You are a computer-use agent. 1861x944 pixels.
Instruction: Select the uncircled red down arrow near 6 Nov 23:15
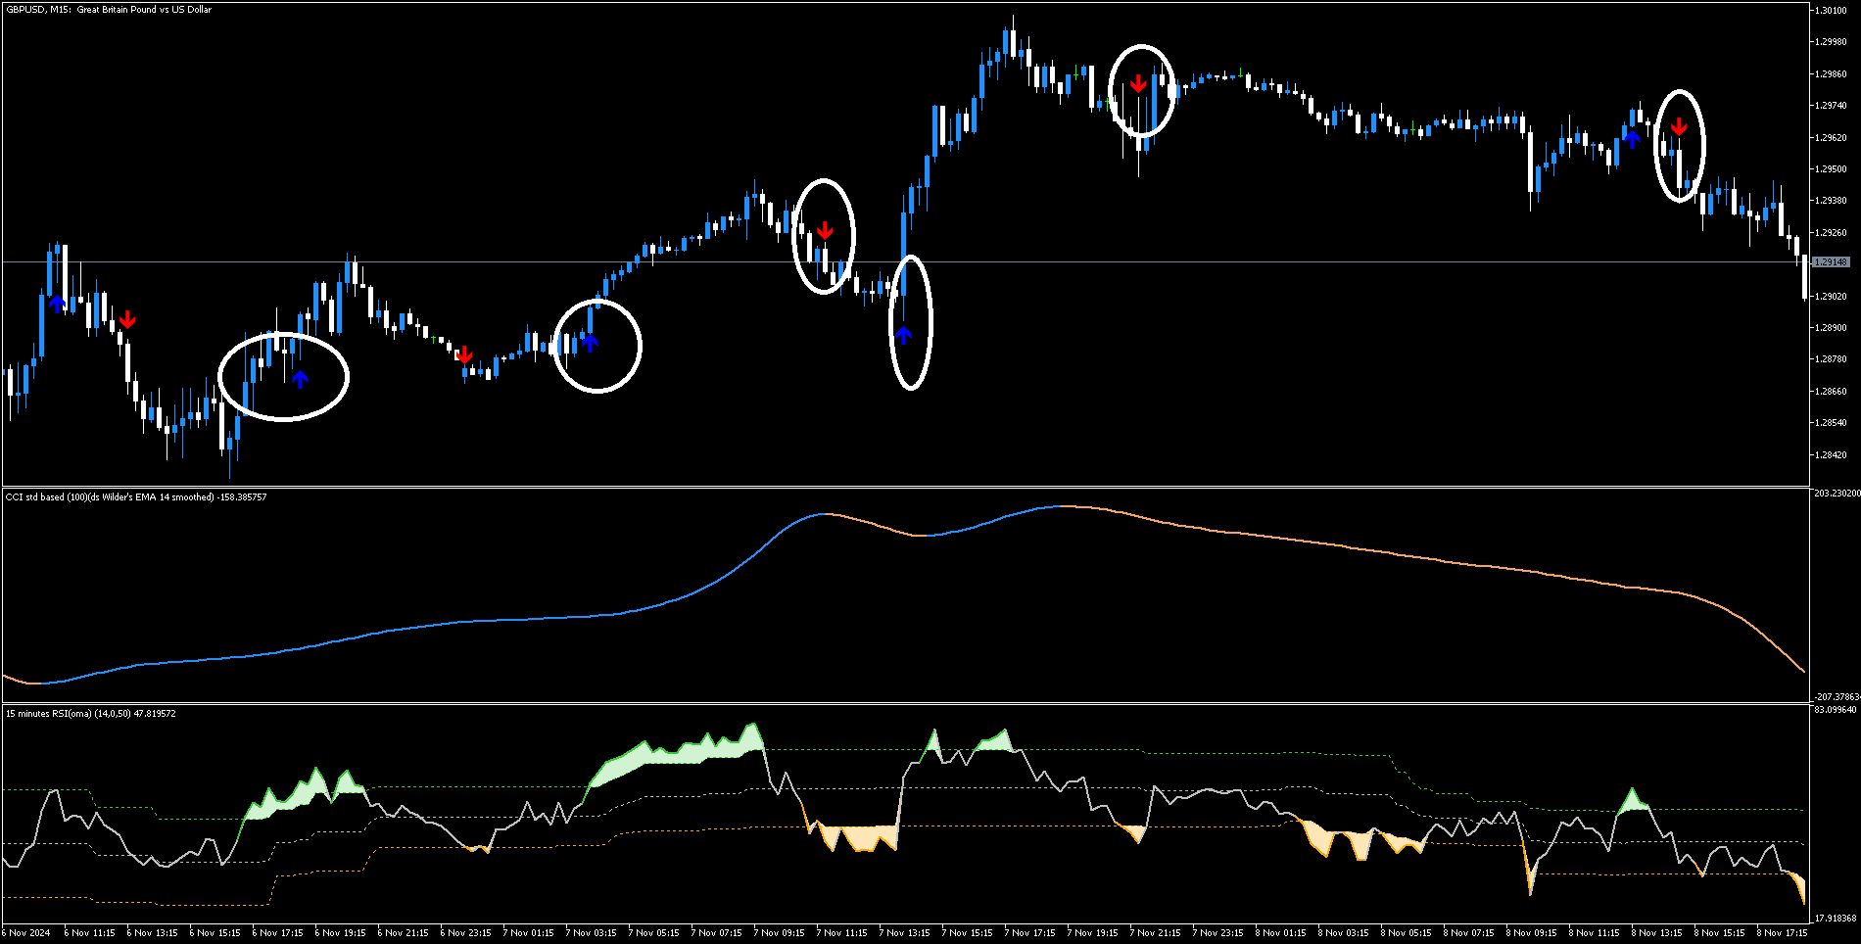click(464, 354)
